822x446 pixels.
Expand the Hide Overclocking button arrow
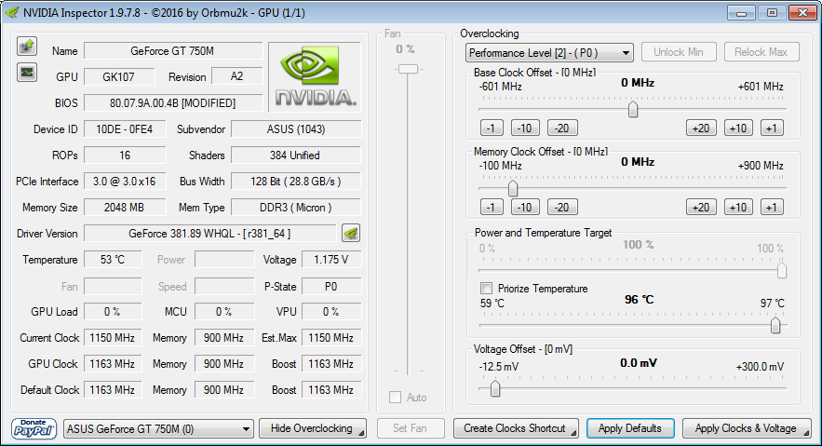click(x=362, y=433)
